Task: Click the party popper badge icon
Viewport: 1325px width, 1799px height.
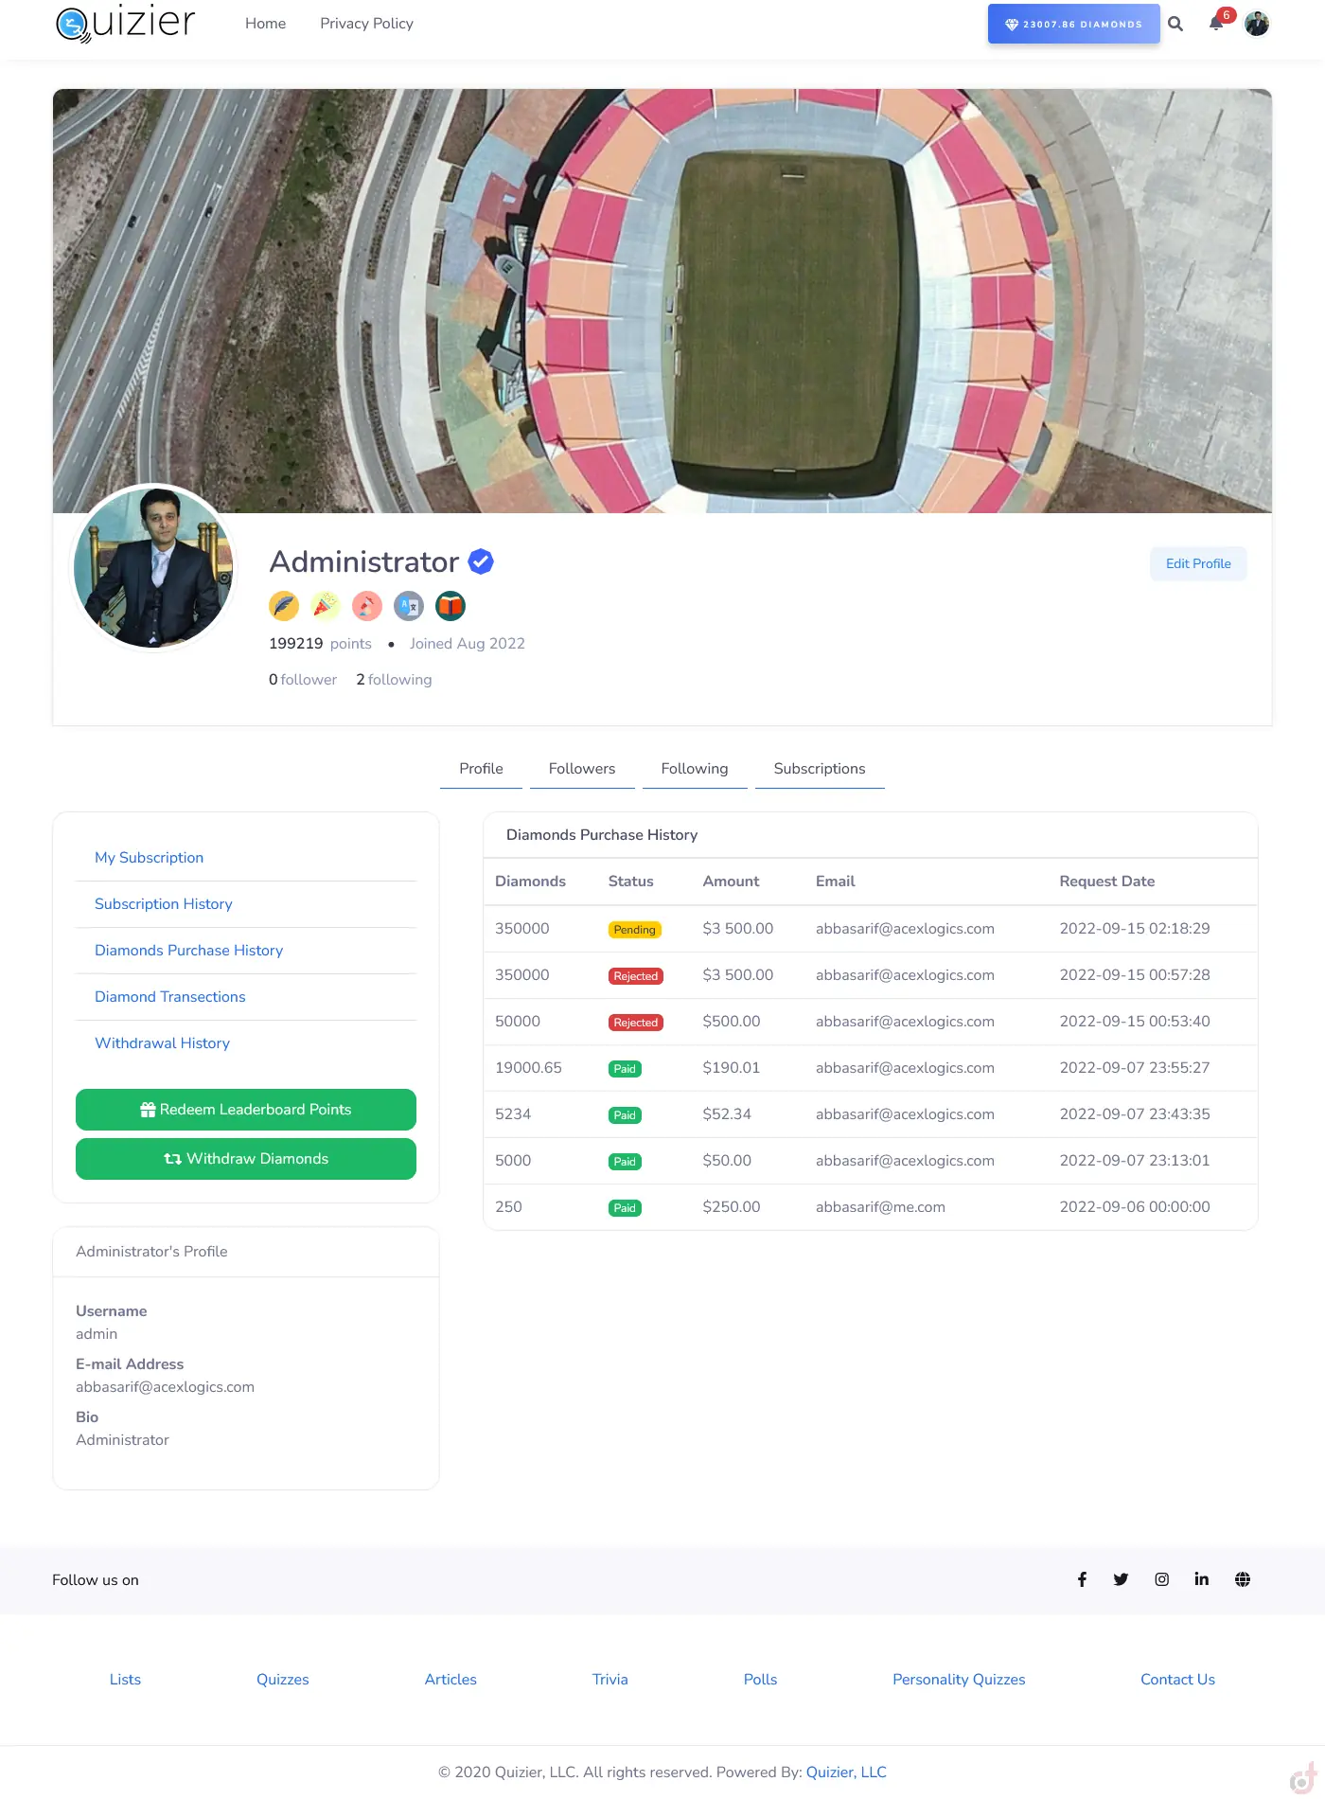Action: pos(326,606)
